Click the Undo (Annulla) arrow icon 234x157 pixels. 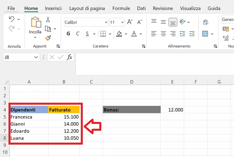coord(12,19)
